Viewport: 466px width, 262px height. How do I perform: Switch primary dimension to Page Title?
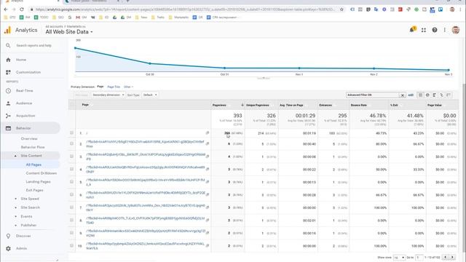click(114, 87)
